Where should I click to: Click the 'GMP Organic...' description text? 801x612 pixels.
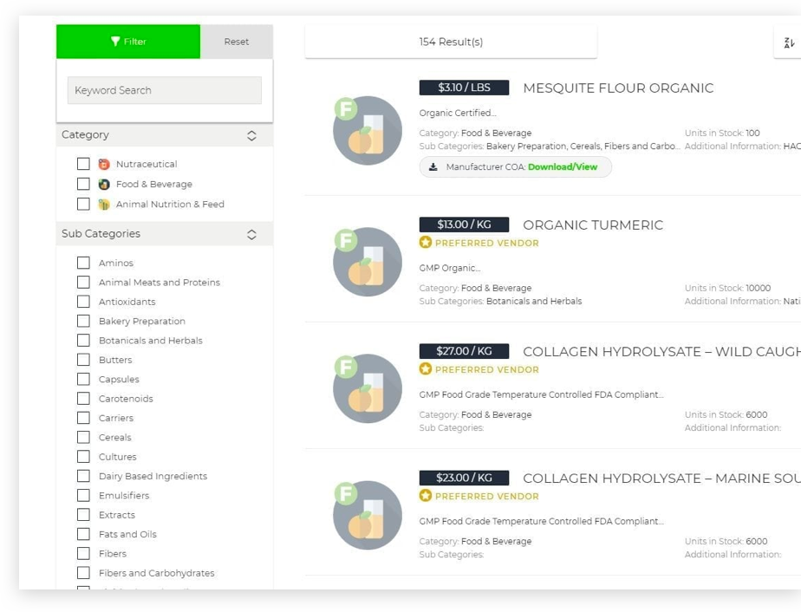point(450,268)
